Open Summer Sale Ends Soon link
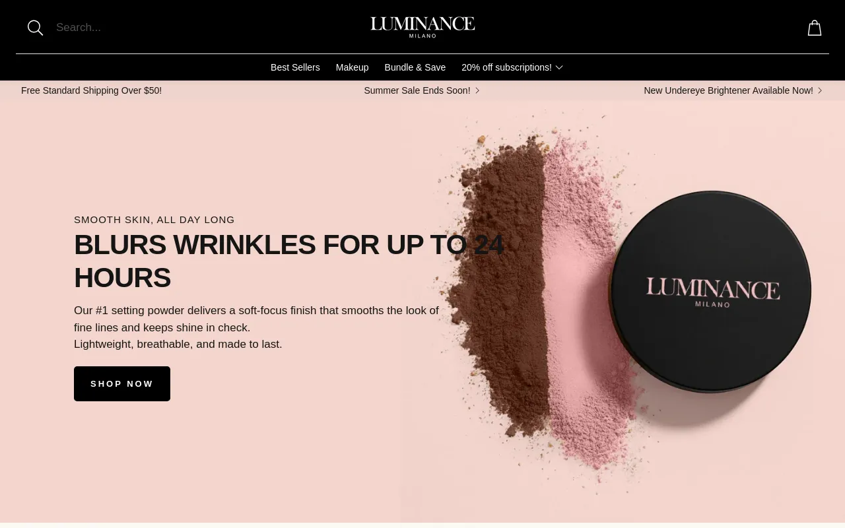The height and width of the screenshot is (528, 845). click(x=417, y=90)
